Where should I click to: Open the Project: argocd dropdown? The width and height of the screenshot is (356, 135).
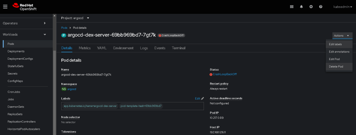[75, 18]
